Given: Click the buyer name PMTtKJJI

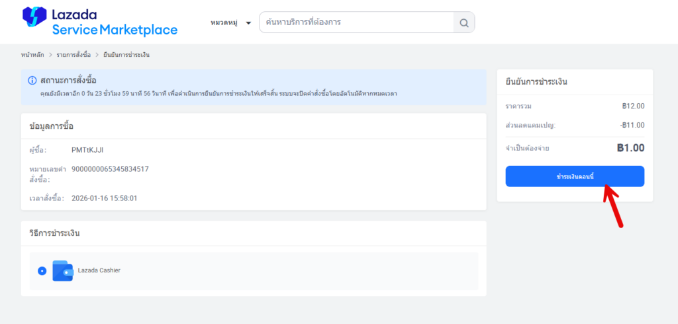Looking at the screenshot, I should pyautogui.click(x=86, y=150).
